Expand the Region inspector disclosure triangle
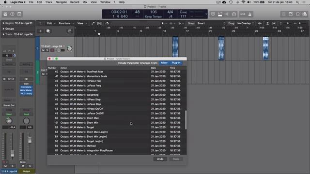 pyautogui.click(x=3, y=23)
